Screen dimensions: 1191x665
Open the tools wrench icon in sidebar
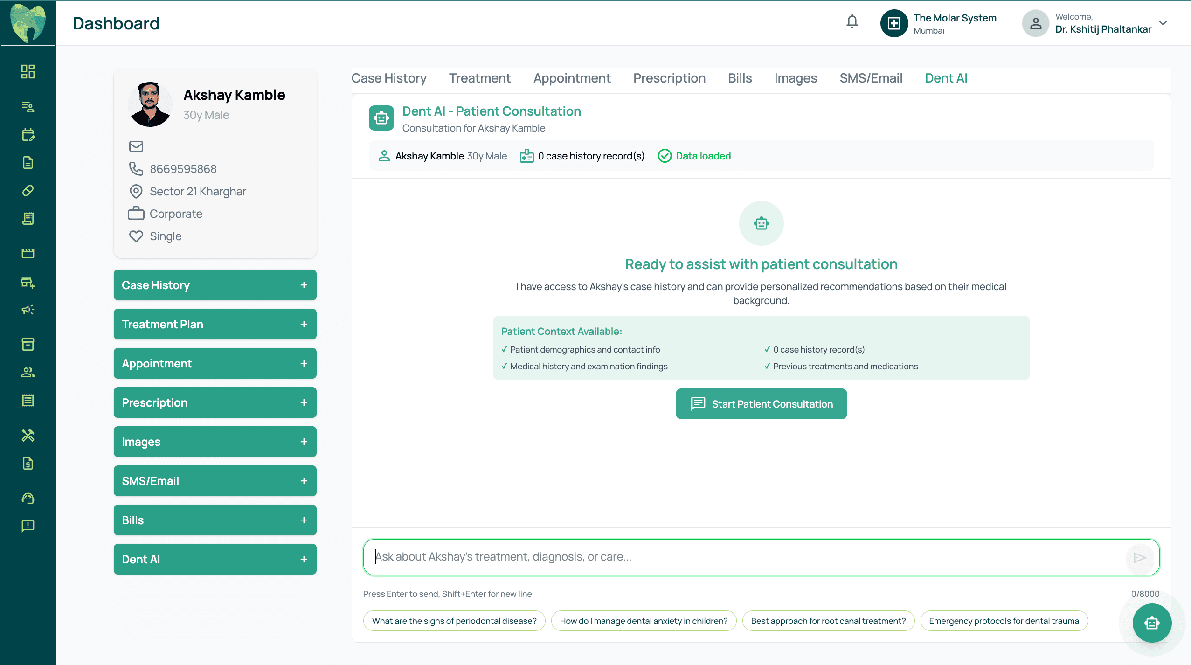(x=28, y=435)
